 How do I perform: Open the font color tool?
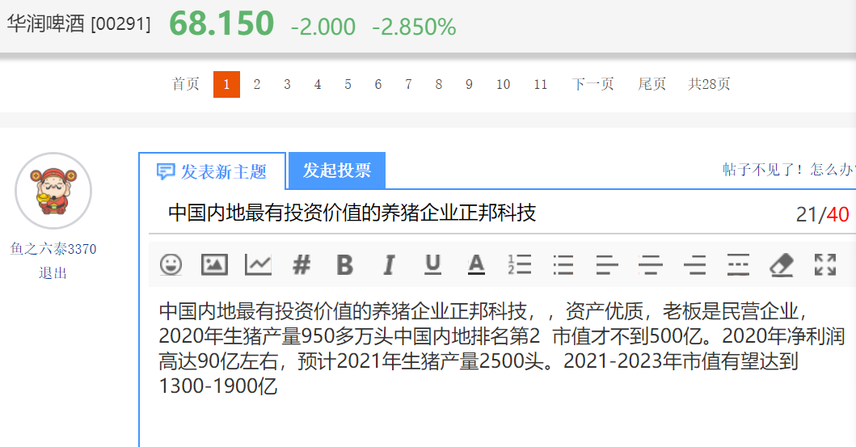pos(476,264)
